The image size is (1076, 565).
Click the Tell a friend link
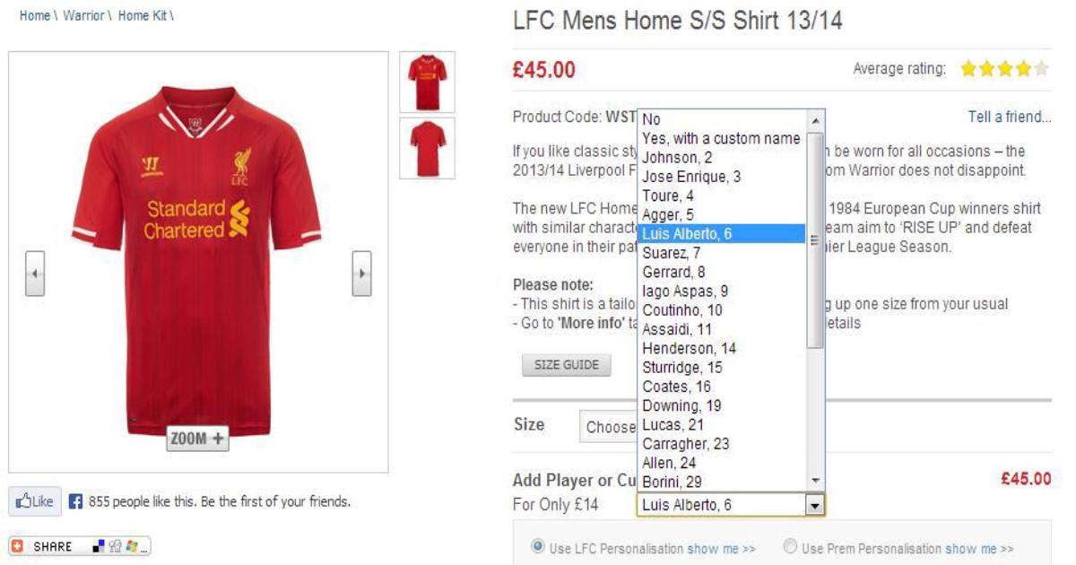point(1010,117)
